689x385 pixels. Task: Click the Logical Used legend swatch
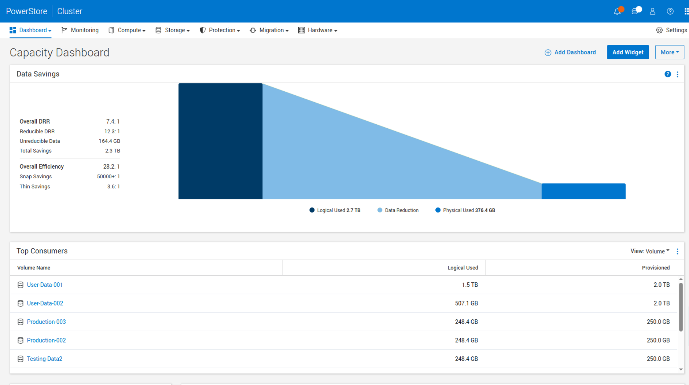(312, 210)
